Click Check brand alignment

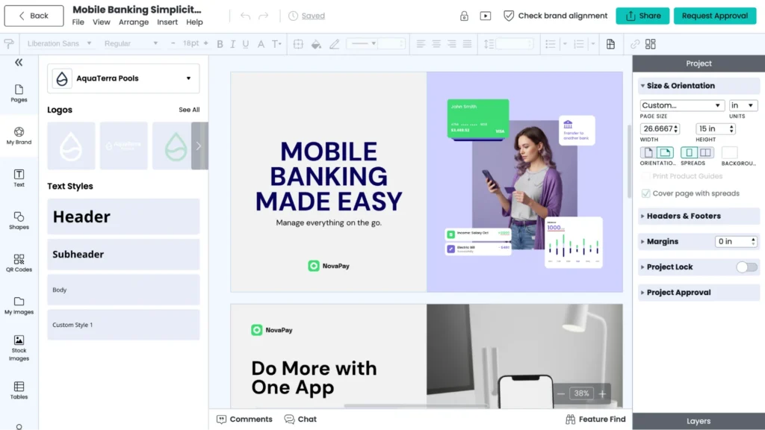pyautogui.click(x=555, y=16)
